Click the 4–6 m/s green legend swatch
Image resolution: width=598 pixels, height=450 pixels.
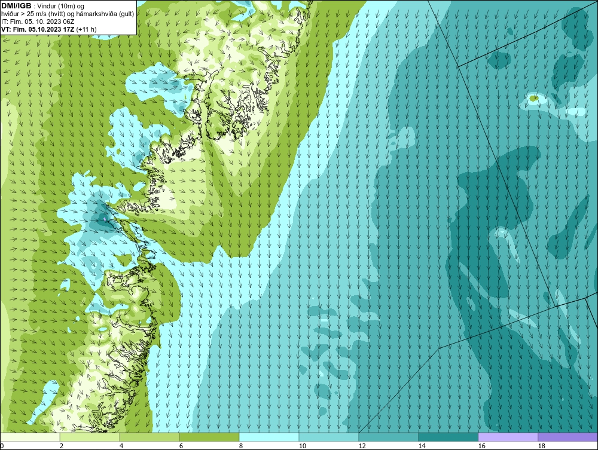pos(149,437)
